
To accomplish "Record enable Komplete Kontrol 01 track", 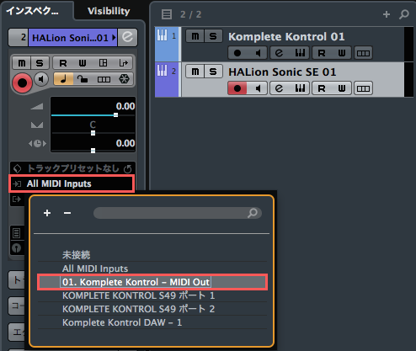I will coord(237,53).
